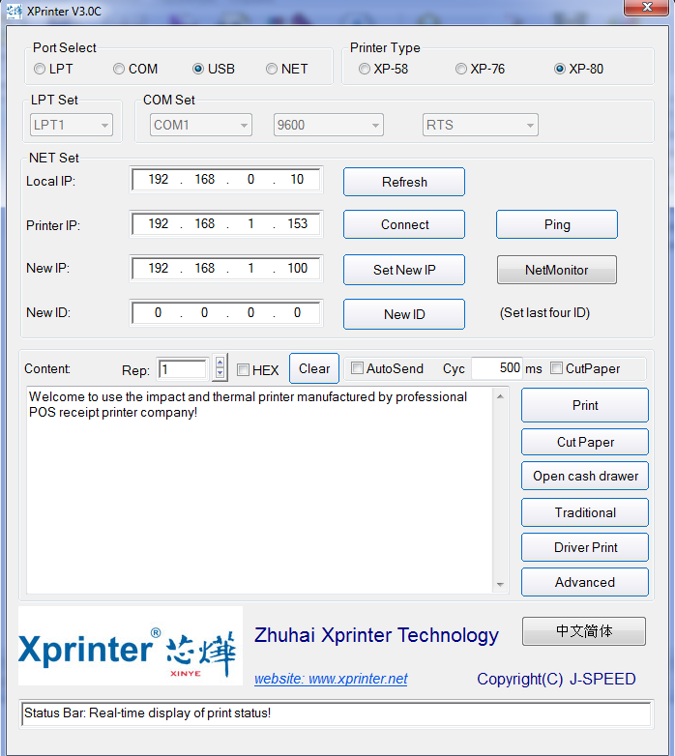This screenshot has height=756, width=675.
Task: Click the Local IP last octet 10
Action: 297,180
